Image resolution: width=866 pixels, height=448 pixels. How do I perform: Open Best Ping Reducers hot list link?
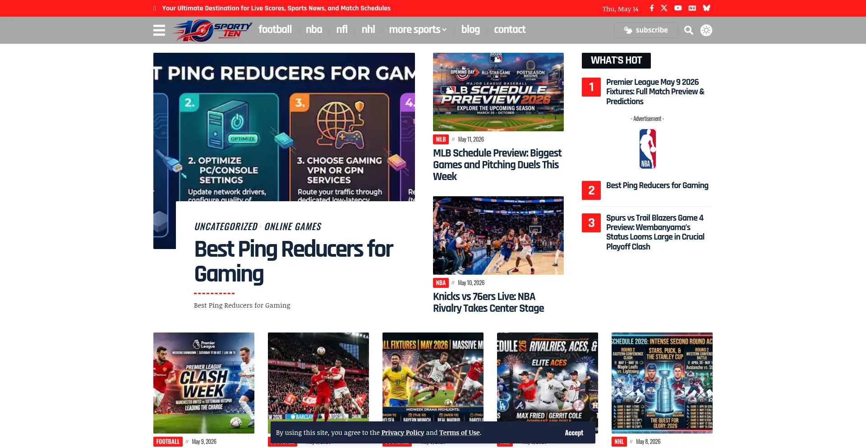(657, 185)
